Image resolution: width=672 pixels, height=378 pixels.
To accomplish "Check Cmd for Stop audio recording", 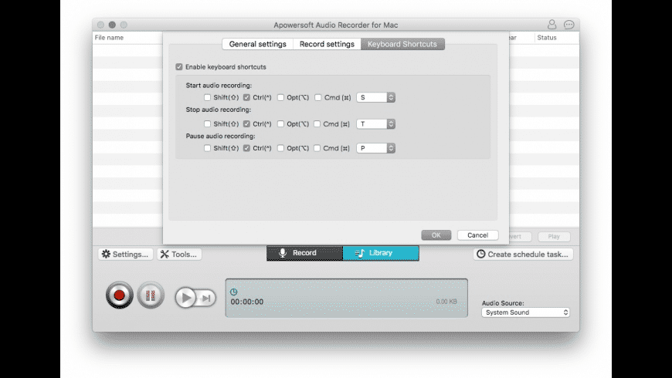I will 317,123.
